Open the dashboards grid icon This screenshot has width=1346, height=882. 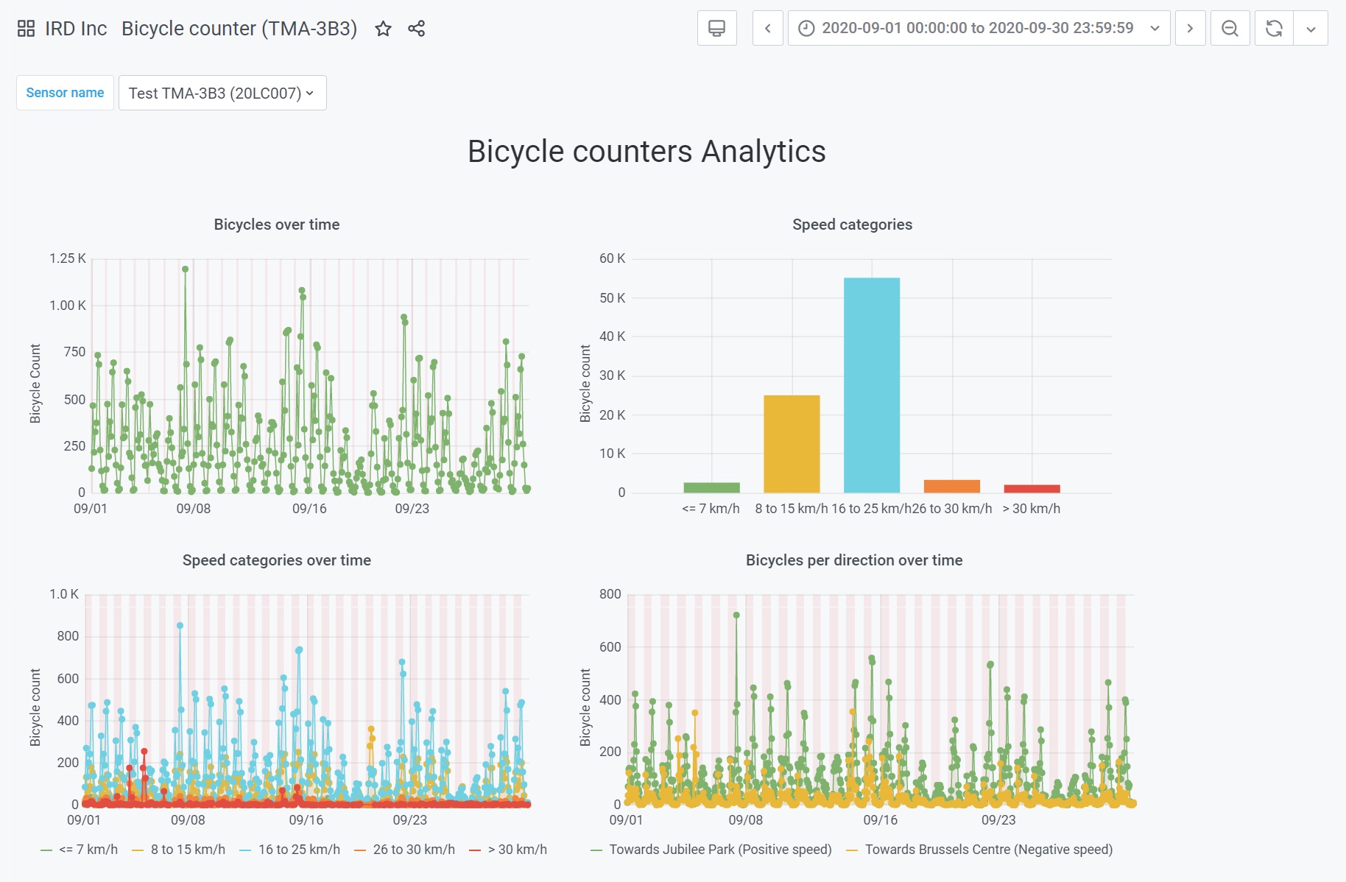click(x=26, y=29)
